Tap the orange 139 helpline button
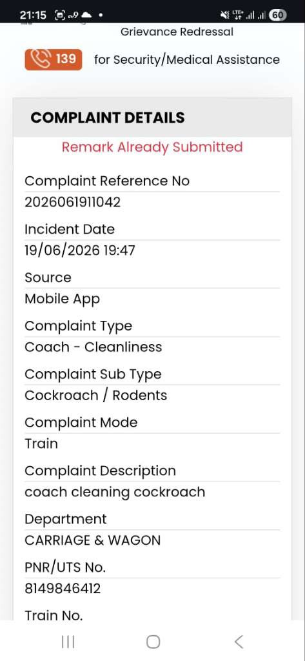Viewport: 305px width, 661px height. (x=53, y=59)
